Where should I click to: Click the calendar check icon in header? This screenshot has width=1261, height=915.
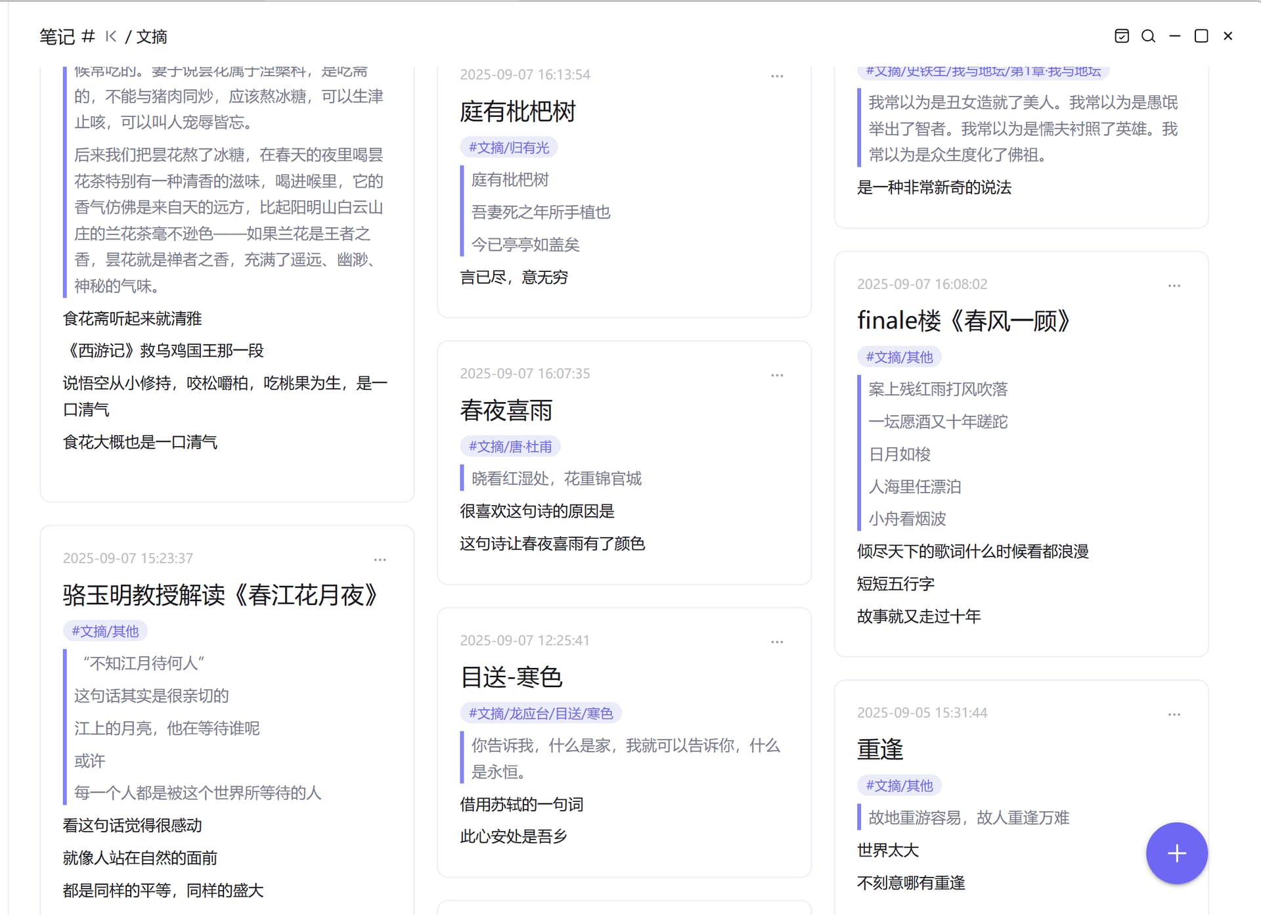click(1122, 36)
